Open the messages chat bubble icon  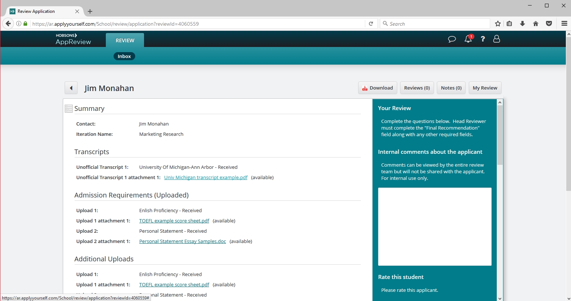[x=452, y=39]
